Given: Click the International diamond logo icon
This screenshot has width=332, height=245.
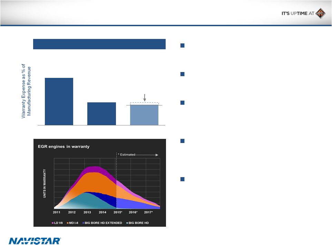Looking at the screenshot, I should point(320,13).
